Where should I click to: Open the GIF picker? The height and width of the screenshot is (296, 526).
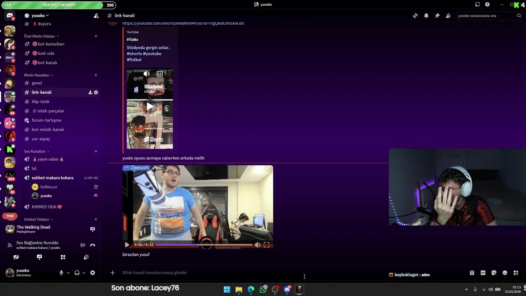tap(483, 273)
